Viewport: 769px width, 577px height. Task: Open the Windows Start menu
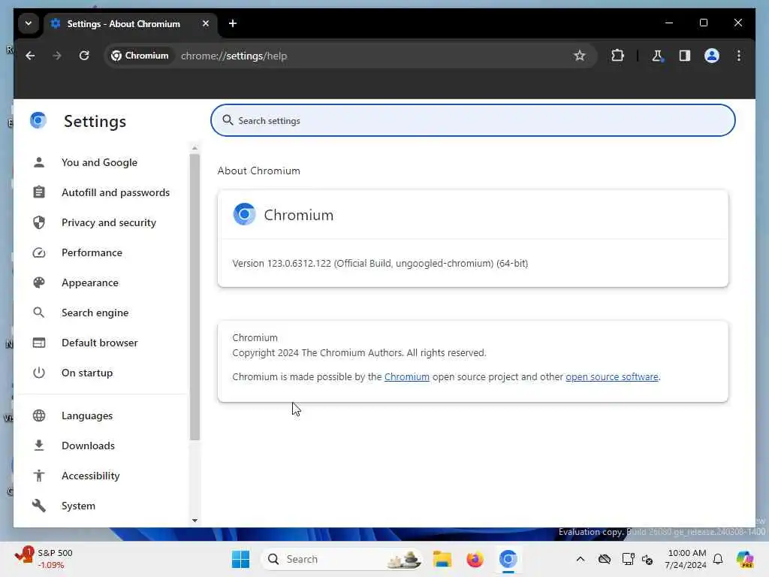pyautogui.click(x=240, y=559)
